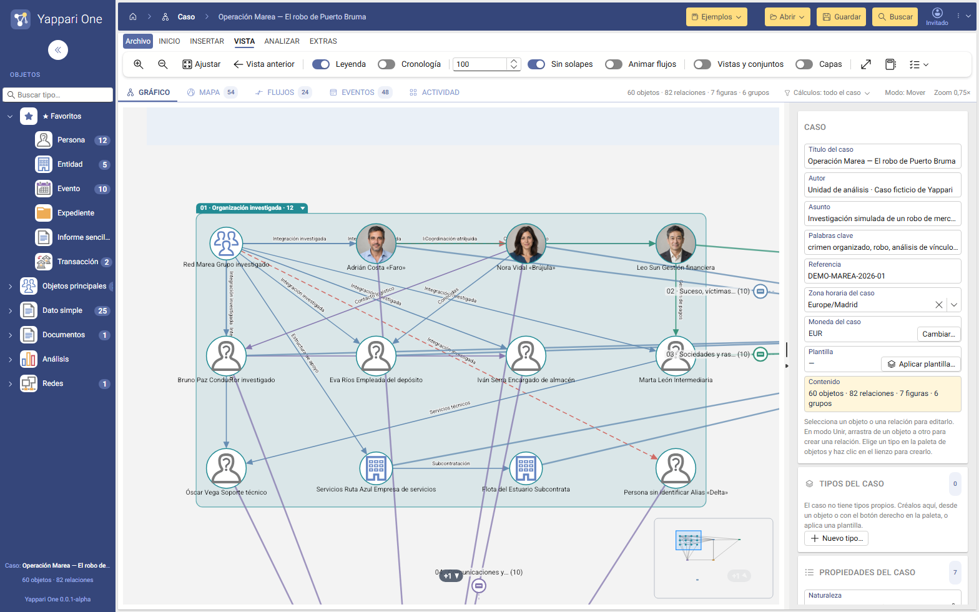Click the Invitado user account icon
This screenshot has height=612, width=979.
(x=937, y=16)
